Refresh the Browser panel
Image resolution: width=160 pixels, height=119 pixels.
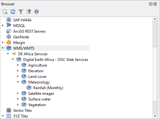pos(13,12)
